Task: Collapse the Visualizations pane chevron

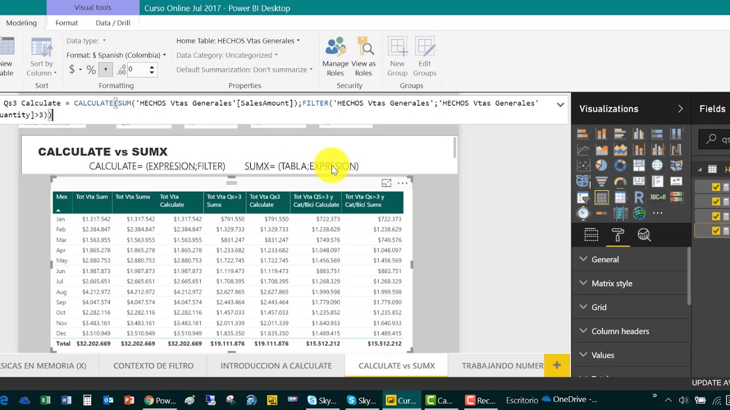Action: (x=680, y=109)
